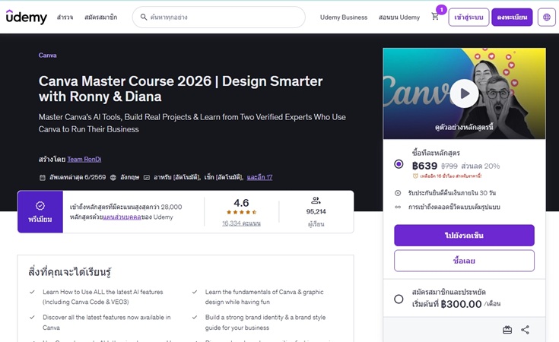559x342 pixels.
Task: Open the 16,334 ratings link
Action: pyautogui.click(x=241, y=223)
